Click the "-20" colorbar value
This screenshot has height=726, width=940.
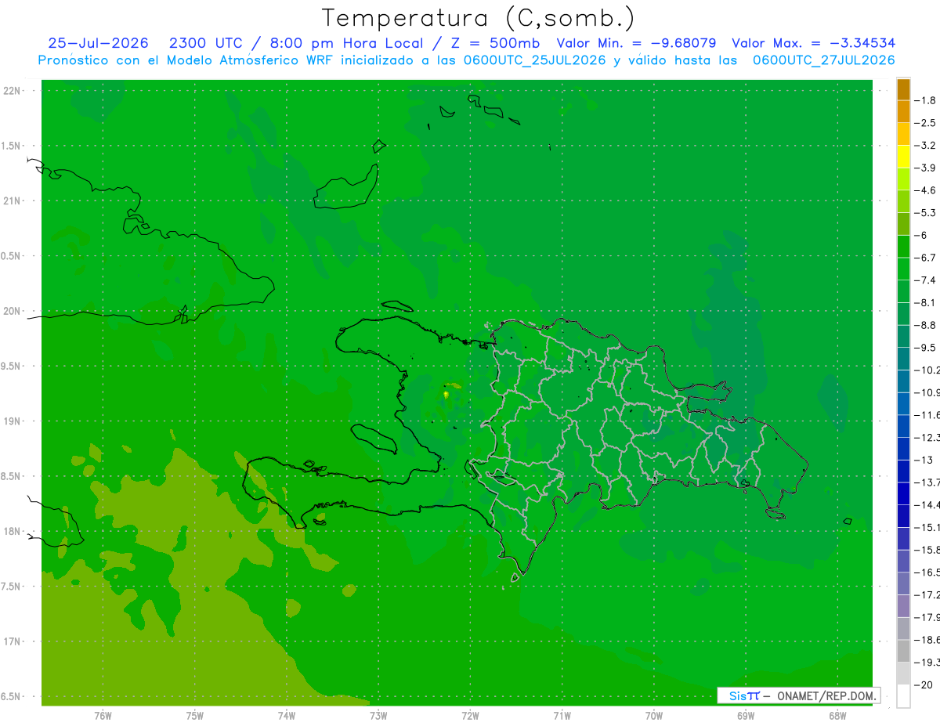pyautogui.click(x=924, y=684)
